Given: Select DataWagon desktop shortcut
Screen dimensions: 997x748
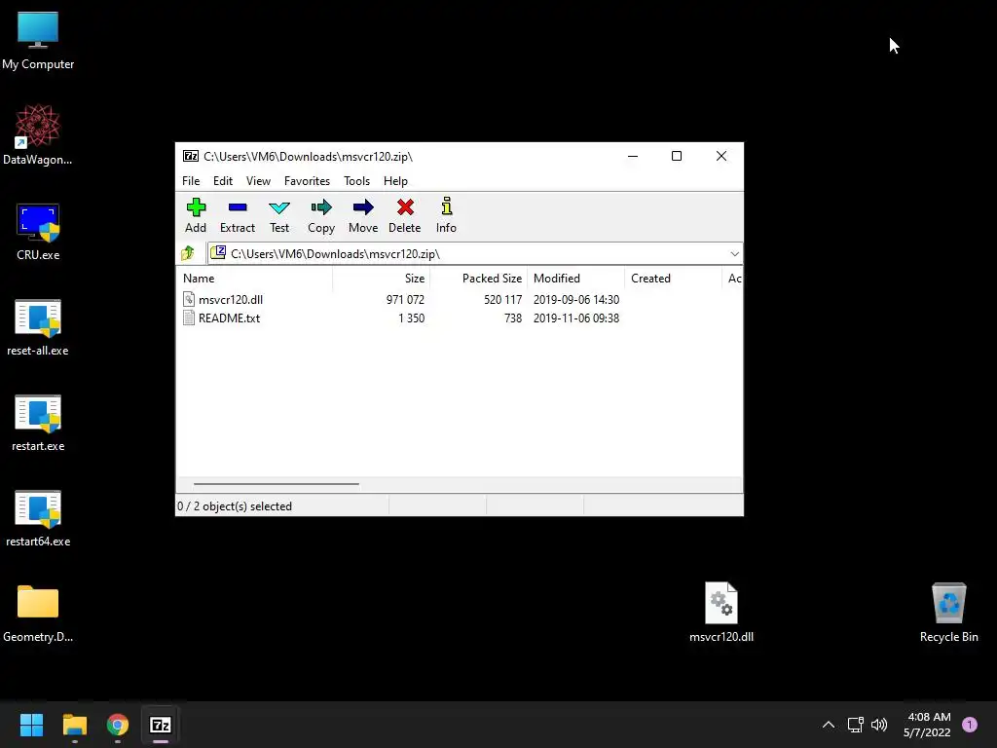Looking at the screenshot, I should pyautogui.click(x=38, y=134).
